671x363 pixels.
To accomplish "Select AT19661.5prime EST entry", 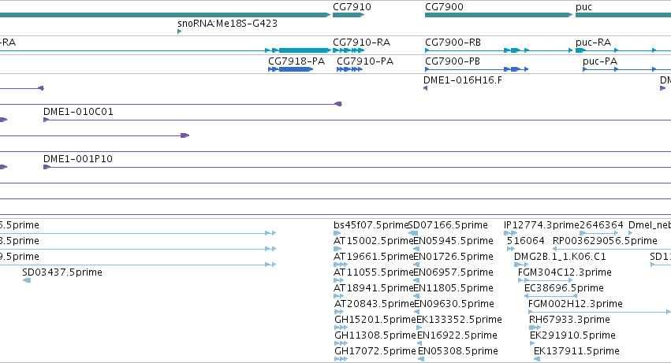I will point(374,257).
